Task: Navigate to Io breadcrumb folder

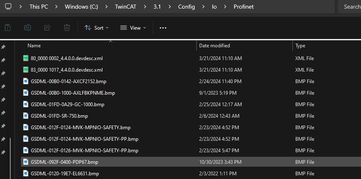Action: click(214, 7)
